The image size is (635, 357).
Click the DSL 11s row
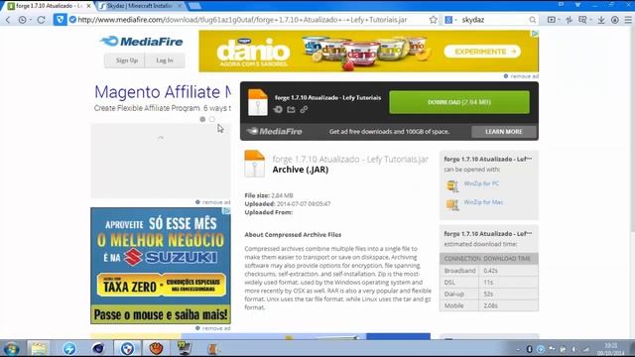pos(489,282)
